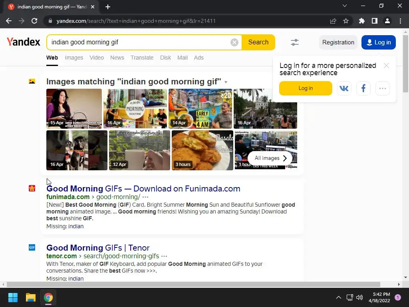Open Chrome profile avatar
This screenshot has height=307, width=409.
click(x=387, y=21)
